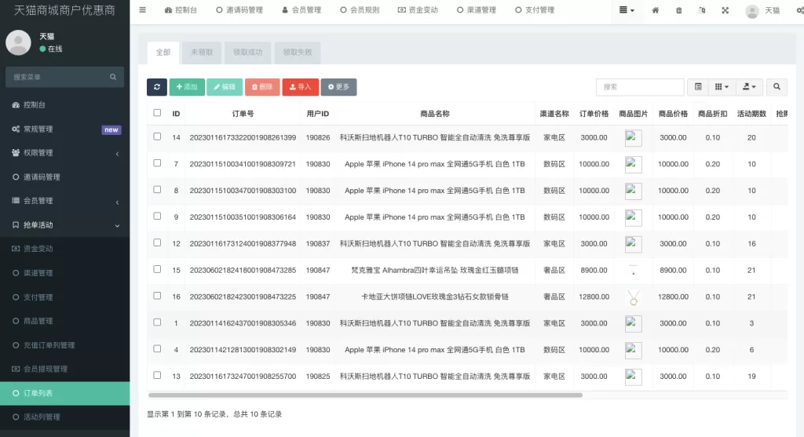Open 支付管理 in the sidebar
Screen dimensions: 804x437
(x=64, y=297)
